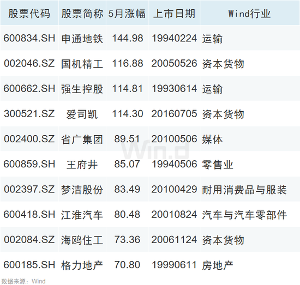The width and height of the screenshot is (300, 285).
Task: Select stock name 申通地铁
Action: coord(82,39)
